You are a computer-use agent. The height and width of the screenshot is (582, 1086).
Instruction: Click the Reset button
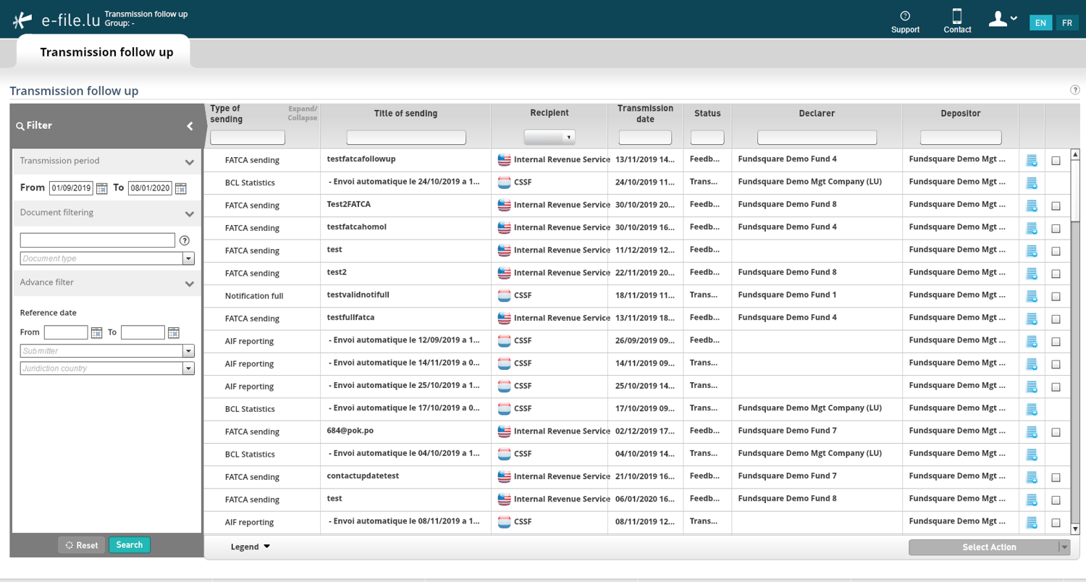[82, 545]
